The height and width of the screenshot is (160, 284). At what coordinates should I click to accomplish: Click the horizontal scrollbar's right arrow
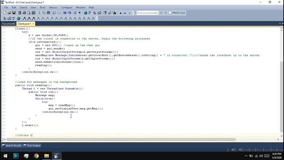278,140
